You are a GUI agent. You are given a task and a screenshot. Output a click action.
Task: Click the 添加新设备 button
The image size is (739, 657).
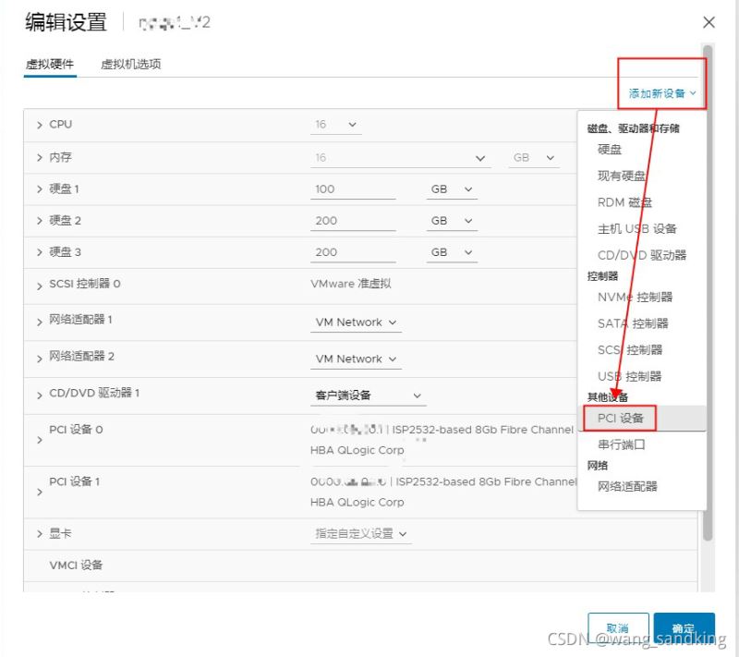661,93
